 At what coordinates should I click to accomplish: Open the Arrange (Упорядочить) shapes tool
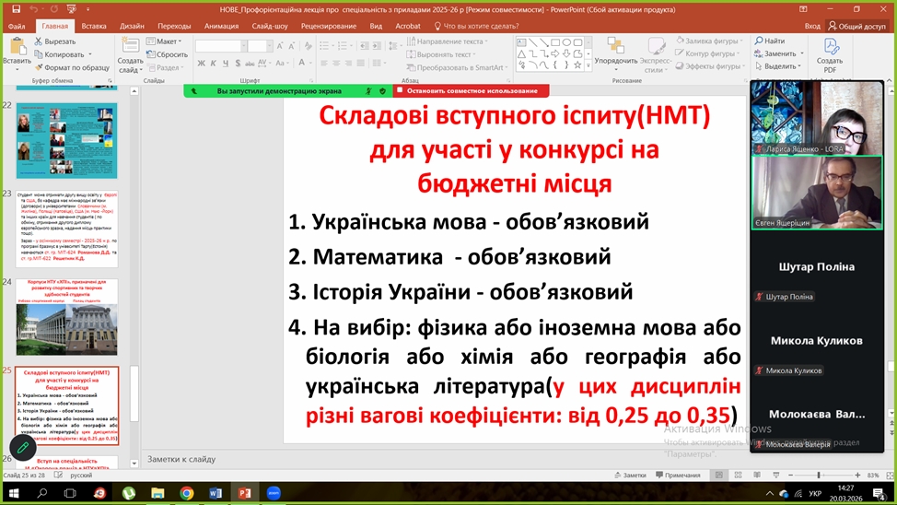pyautogui.click(x=615, y=53)
